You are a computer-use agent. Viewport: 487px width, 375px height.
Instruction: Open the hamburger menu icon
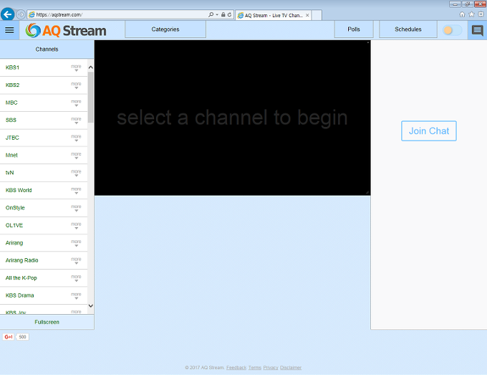[x=9, y=30]
